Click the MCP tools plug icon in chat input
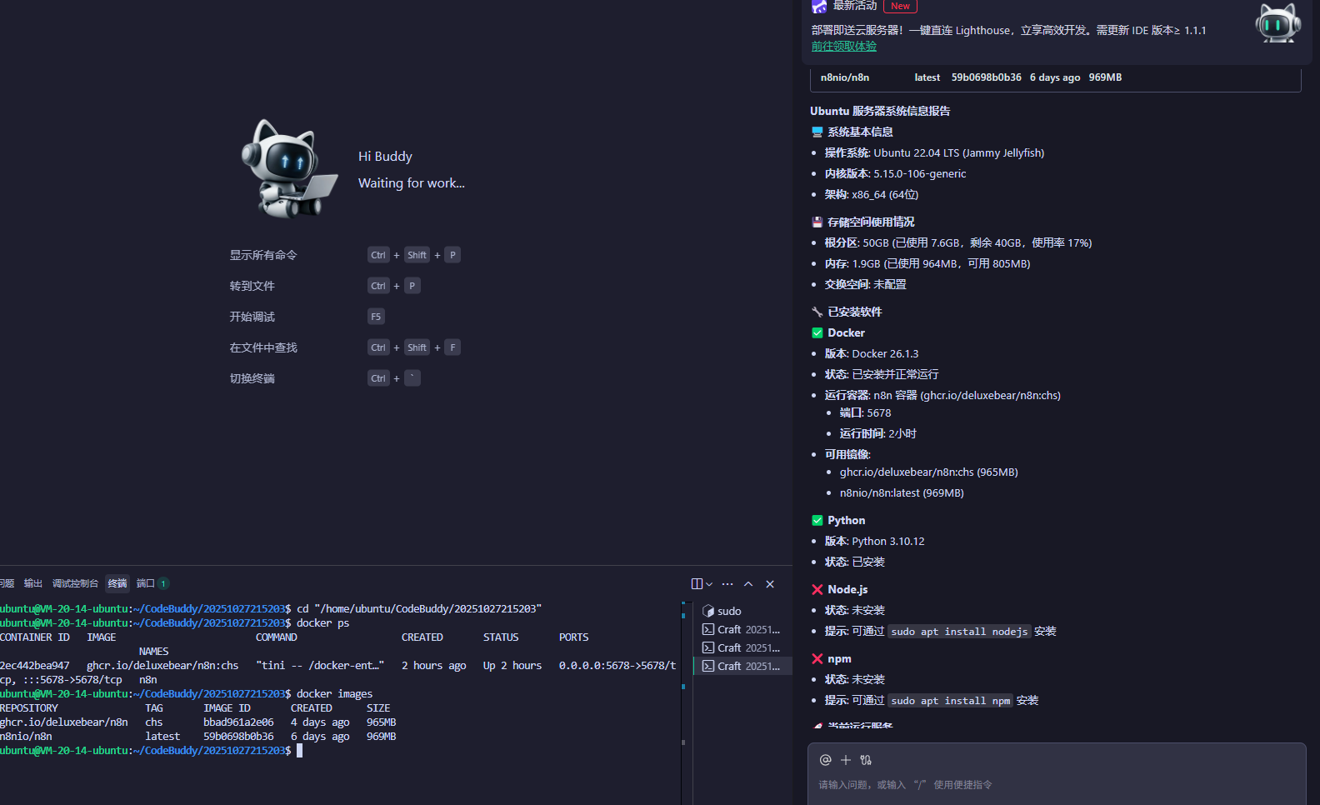This screenshot has height=805, width=1320. [866, 760]
